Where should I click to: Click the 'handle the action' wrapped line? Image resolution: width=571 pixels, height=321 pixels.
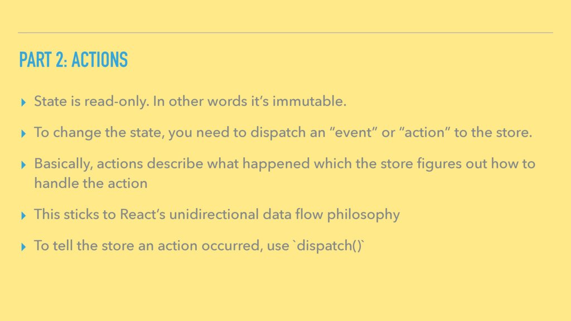[91, 183]
